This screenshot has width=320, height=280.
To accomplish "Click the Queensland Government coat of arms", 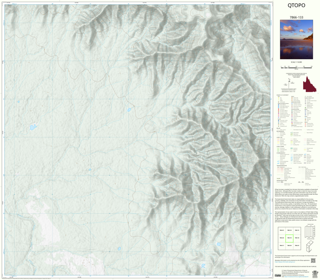I will (315, 273).
